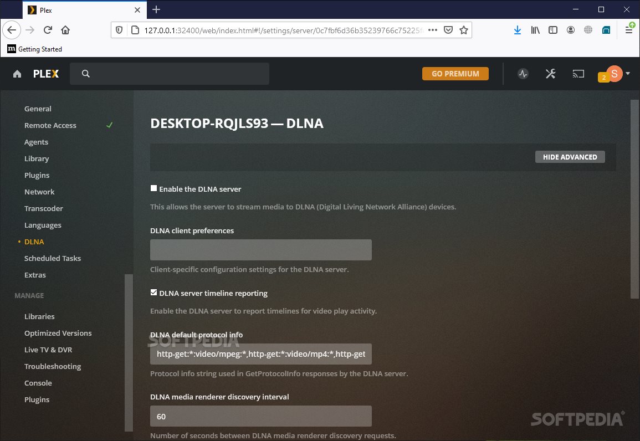This screenshot has height=441, width=640.
Task: Click the notification badge showing 2
Action: (603, 77)
